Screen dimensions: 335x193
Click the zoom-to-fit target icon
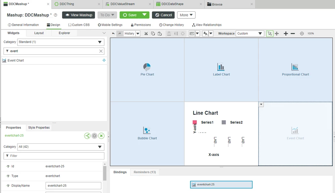[302, 34]
